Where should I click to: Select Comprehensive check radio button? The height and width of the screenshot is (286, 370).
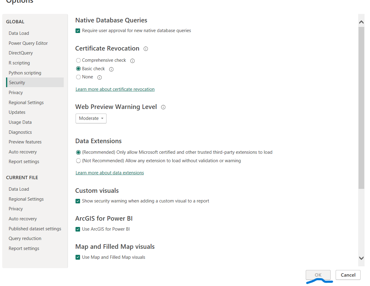pyautogui.click(x=78, y=60)
